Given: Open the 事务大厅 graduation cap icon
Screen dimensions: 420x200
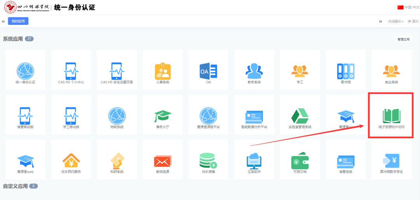Looking at the screenshot, I should click(163, 116).
